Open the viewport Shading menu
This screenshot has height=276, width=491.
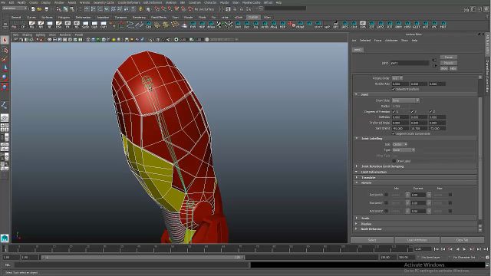pyautogui.click(x=27, y=34)
